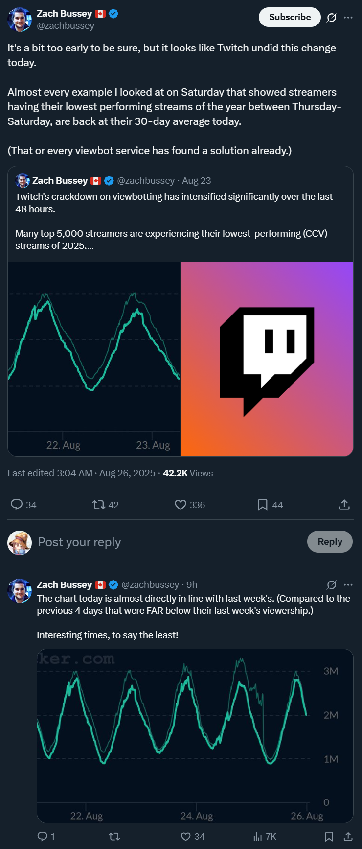
Task: Bookmark the main post with 44 bookmarks
Action: tap(263, 505)
